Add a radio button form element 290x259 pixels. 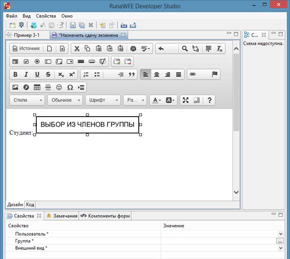[x=37, y=61]
